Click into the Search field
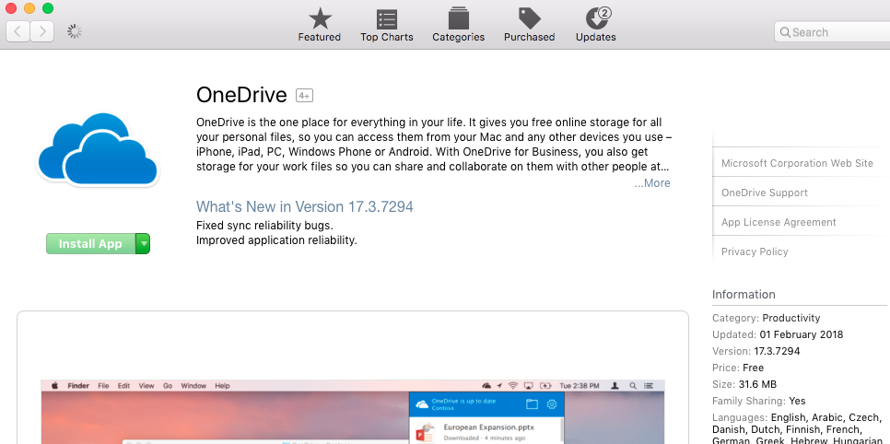The height and width of the screenshot is (444, 890). (x=832, y=32)
